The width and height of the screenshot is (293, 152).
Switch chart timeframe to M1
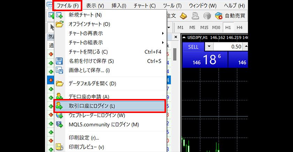pos(180,28)
